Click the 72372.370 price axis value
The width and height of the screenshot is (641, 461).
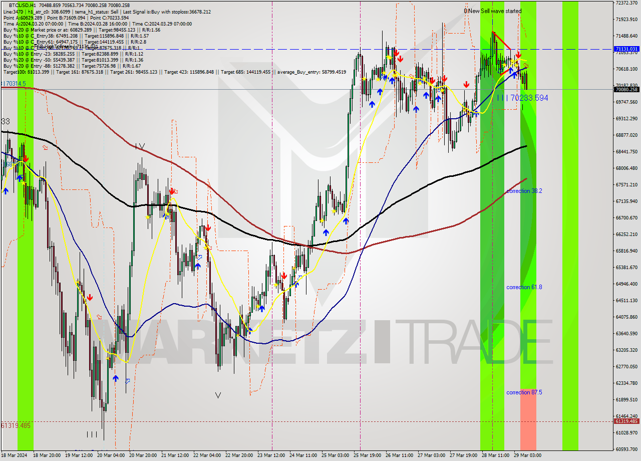click(626, 3)
